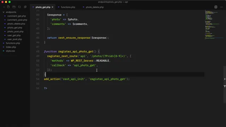Click 'register_rest_route' on line 49
Screen dimensions: 226x127
coord(62,56)
